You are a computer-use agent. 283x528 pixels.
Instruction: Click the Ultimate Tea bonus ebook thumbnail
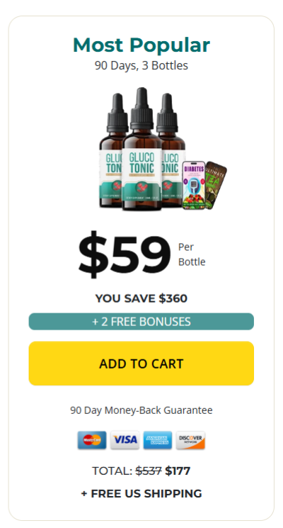click(x=216, y=184)
